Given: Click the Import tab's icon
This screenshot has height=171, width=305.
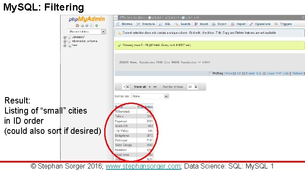Looking at the screenshot, I should point(232,24).
